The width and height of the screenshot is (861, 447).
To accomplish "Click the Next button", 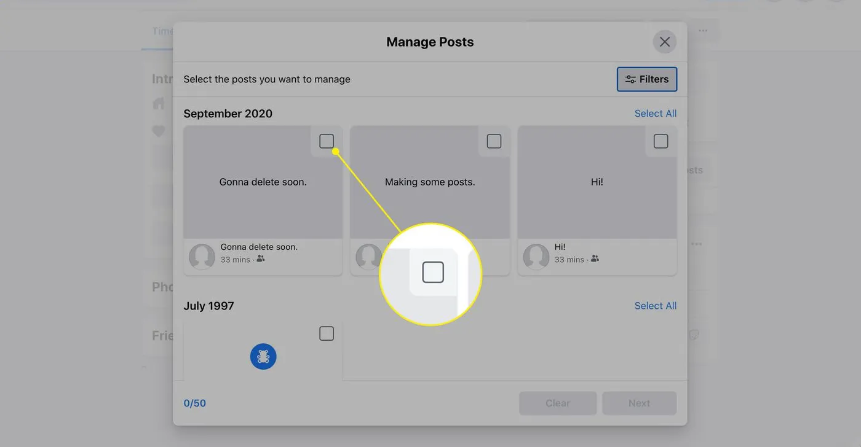I will tap(639, 403).
